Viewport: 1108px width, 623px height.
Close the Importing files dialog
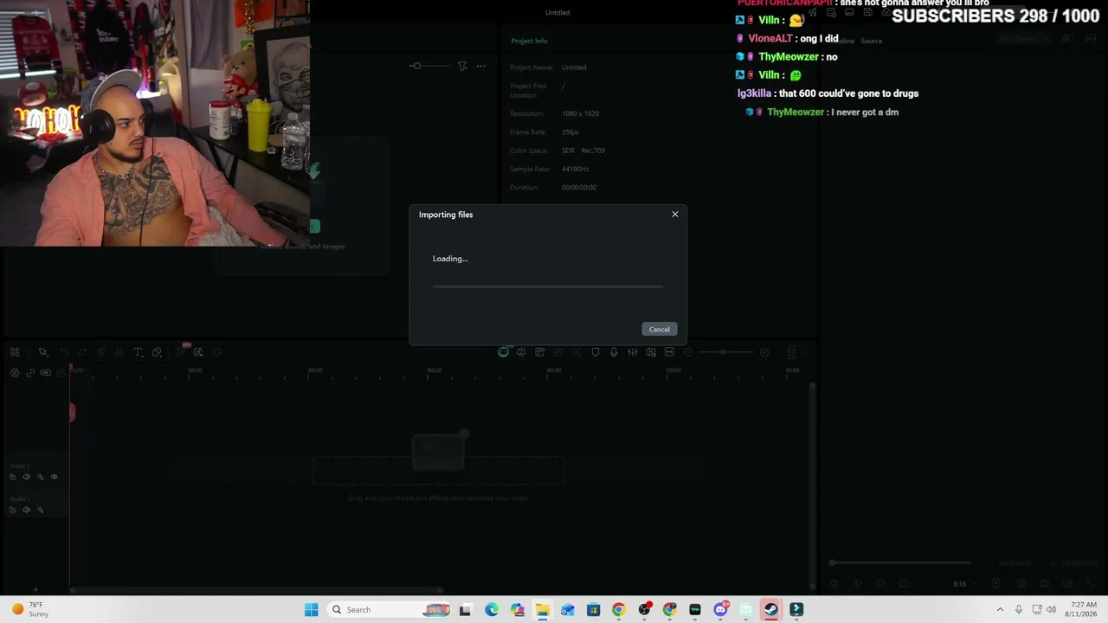(675, 215)
